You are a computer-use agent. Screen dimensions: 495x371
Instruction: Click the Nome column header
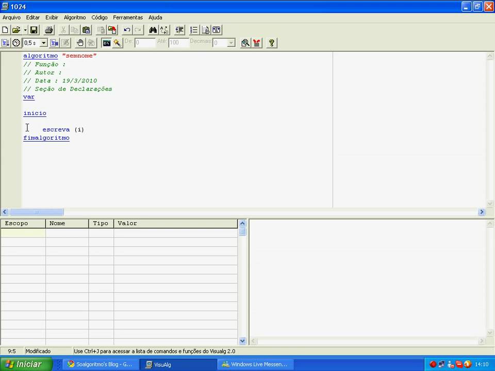(67, 223)
